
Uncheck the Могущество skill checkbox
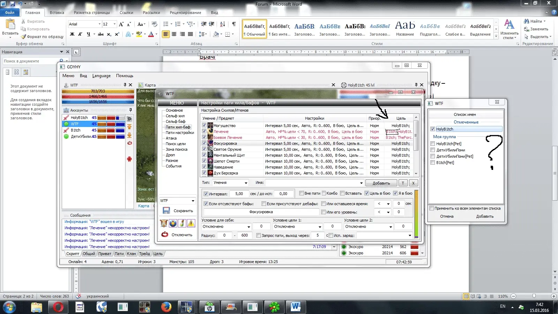click(204, 125)
